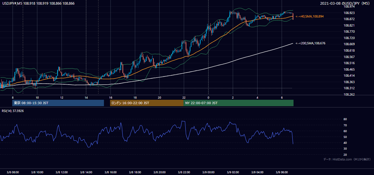
Task: Click the bottom time label 3/8 20:00
Action: (159, 172)
